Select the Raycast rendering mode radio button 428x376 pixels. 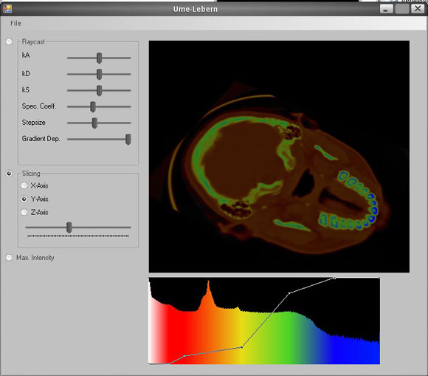[x=9, y=42]
